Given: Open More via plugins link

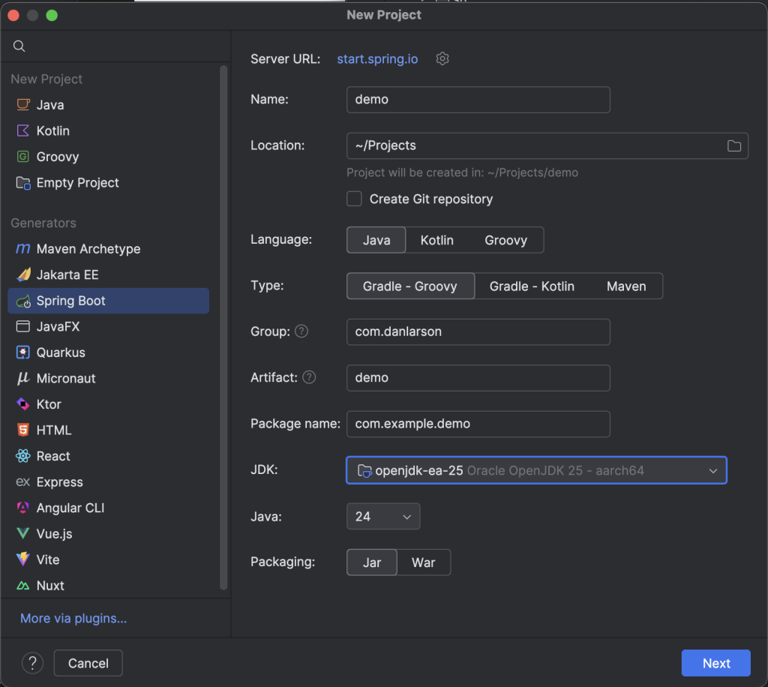Looking at the screenshot, I should pyautogui.click(x=73, y=619).
